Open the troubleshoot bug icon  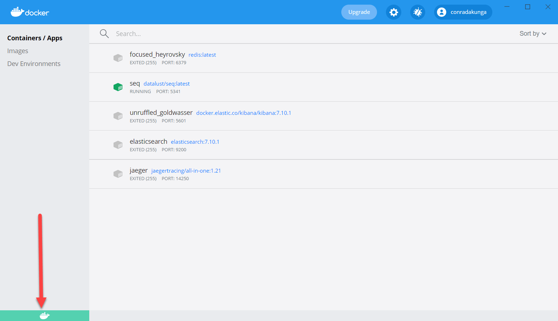(417, 12)
